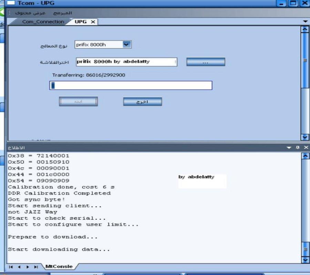
Task: Click the Tcom - UPG window icon
Action: click(11, 3)
